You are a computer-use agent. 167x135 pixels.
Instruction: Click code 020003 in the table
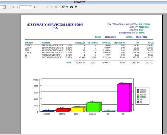point(28,46)
